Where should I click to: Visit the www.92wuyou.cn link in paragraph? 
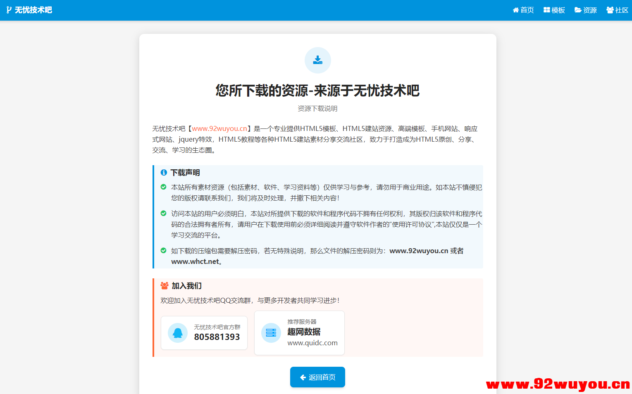point(219,128)
